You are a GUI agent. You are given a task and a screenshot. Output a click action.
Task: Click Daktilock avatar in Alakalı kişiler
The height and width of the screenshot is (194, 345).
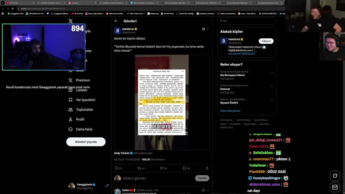coord(223,41)
